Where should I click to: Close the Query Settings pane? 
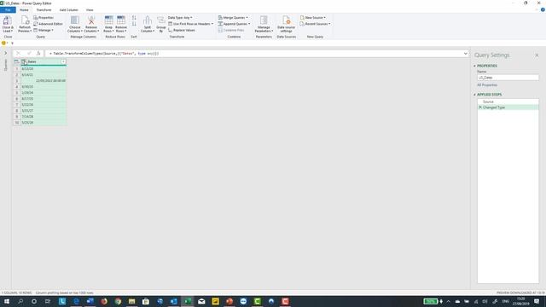coord(537,55)
